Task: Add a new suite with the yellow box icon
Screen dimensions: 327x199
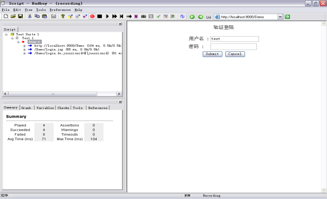Action: click(70, 16)
